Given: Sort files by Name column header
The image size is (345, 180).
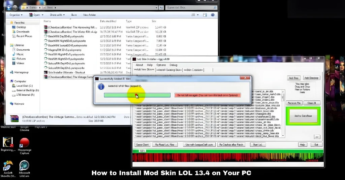Looking at the screenshot, I should [47, 21].
